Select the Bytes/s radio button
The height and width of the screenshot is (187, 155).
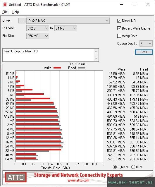(x=115, y=167)
